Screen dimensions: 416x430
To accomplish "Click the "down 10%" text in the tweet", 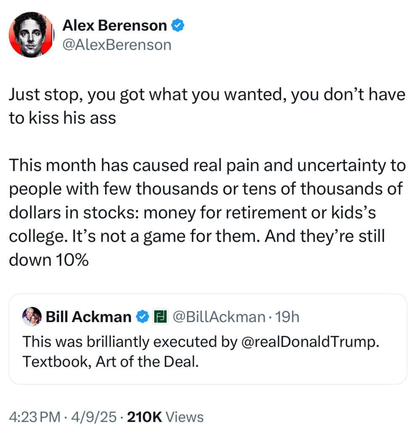I will (x=48, y=260).
